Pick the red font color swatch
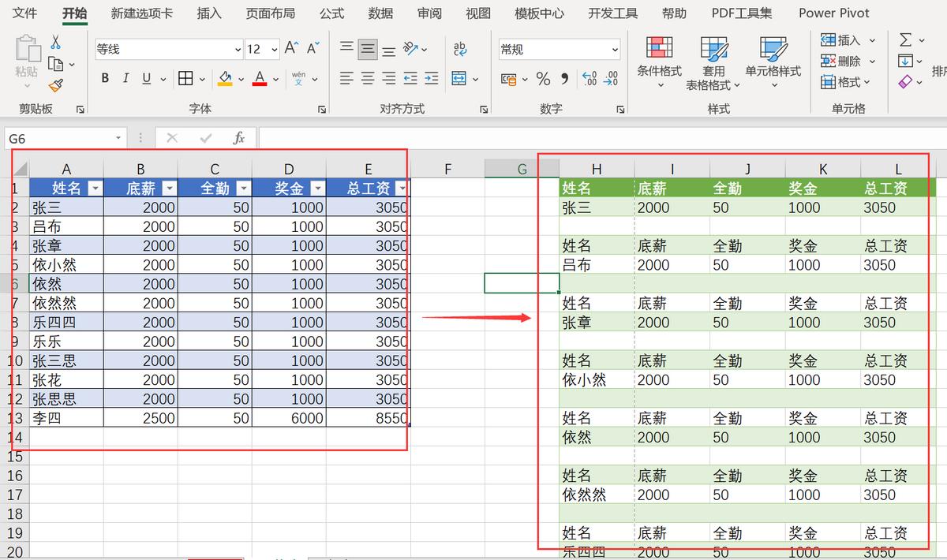 pyautogui.click(x=258, y=85)
